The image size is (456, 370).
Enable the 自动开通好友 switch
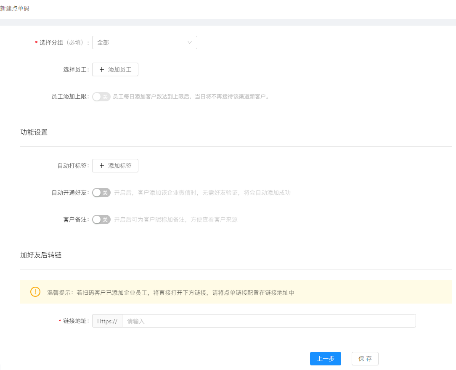pos(101,193)
